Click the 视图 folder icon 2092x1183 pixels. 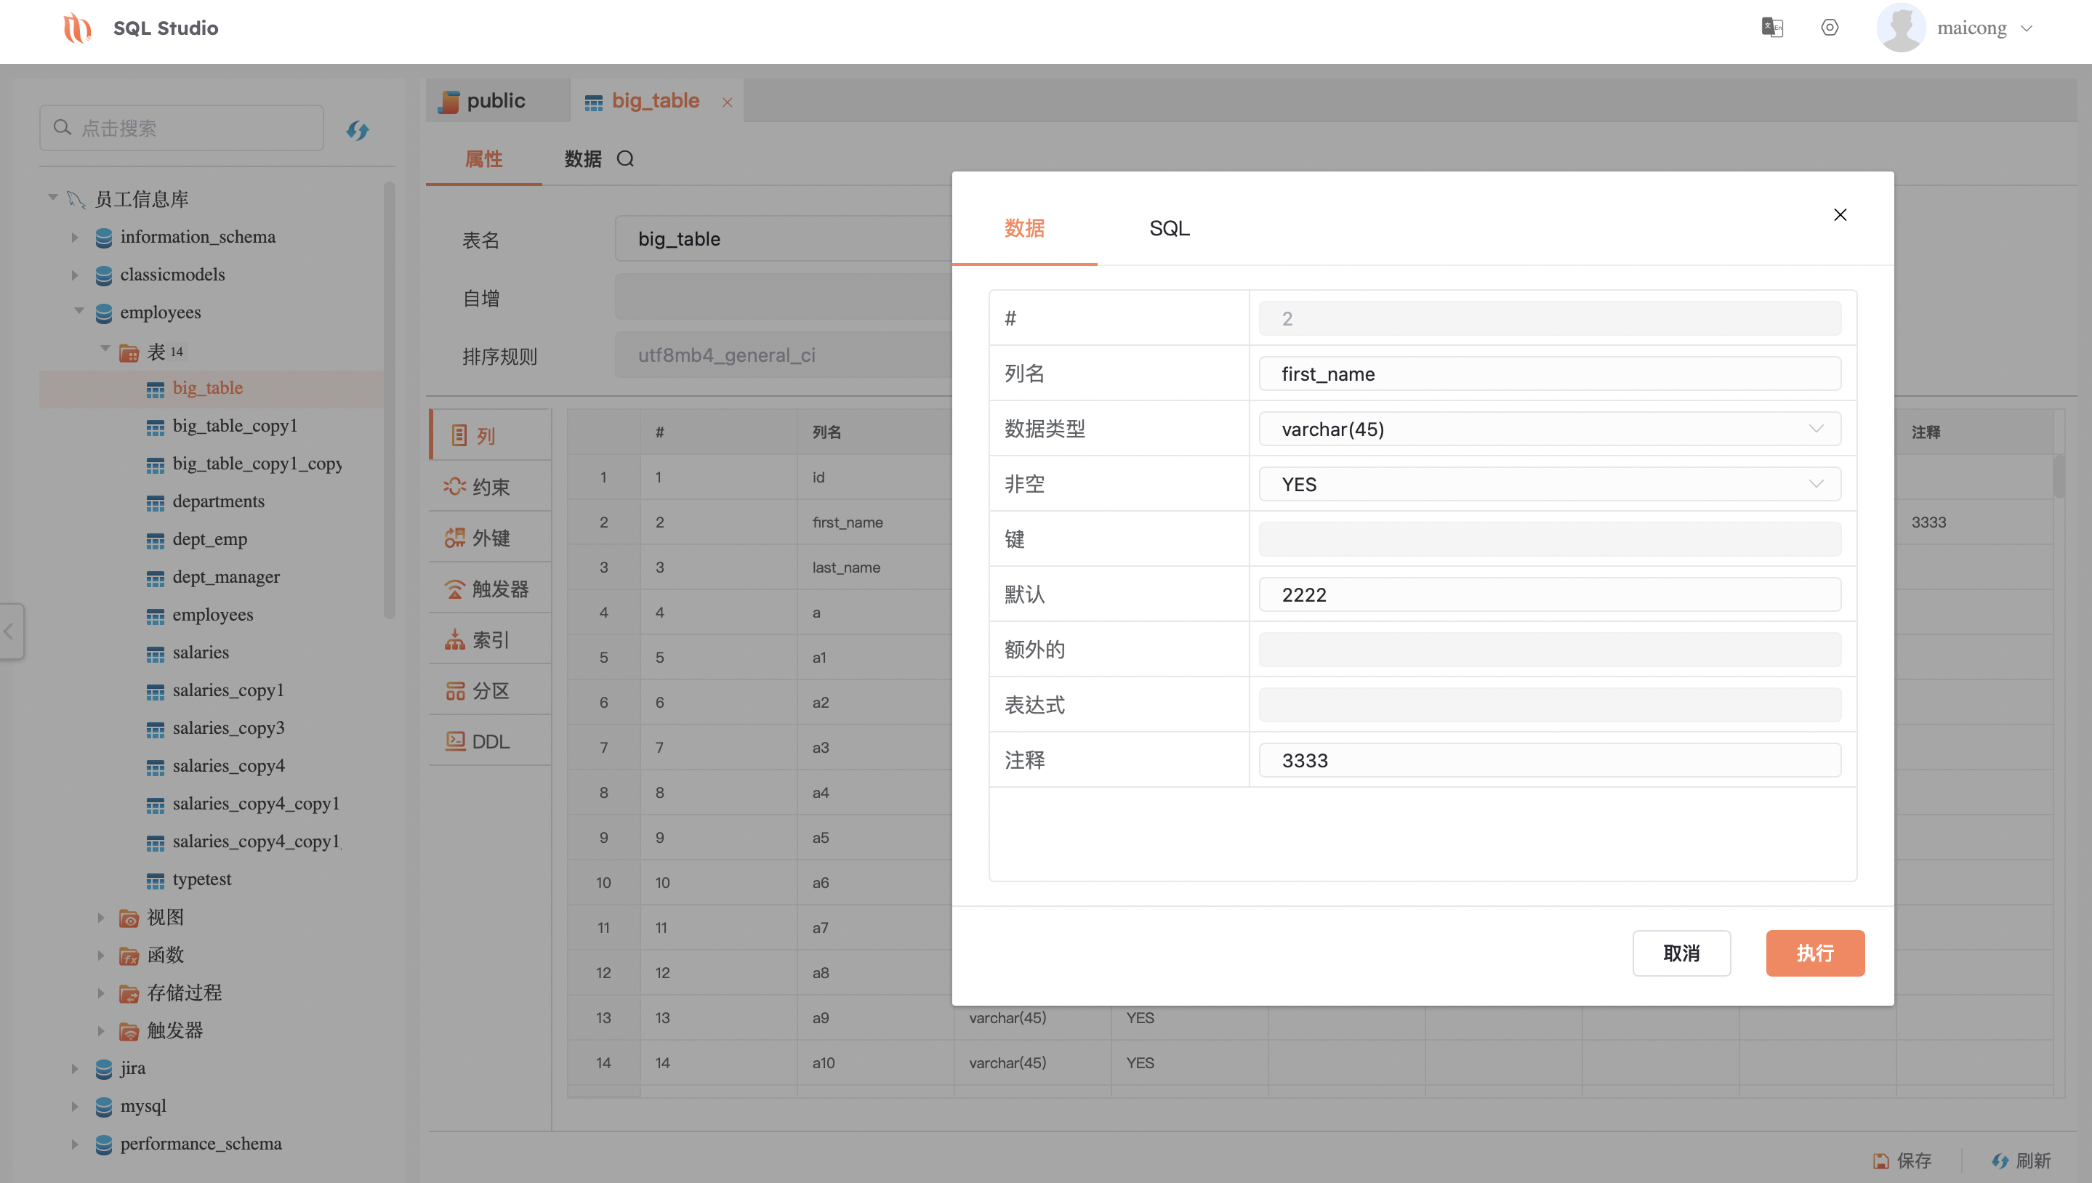(129, 918)
